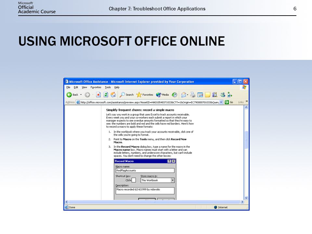Screen dimensions: 312x234
Task: Open the Tools menu
Action: (108, 87)
